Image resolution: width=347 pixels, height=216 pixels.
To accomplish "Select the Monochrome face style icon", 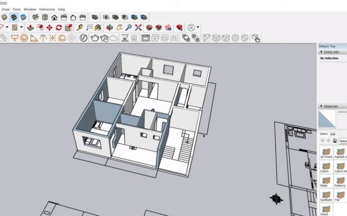I will [23, 17].
